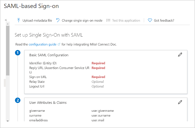The height and width of the screenshot is (128, 195).
Task: Click the heart feedback icon
Action: pyautogui.click(x=150, y=20)
